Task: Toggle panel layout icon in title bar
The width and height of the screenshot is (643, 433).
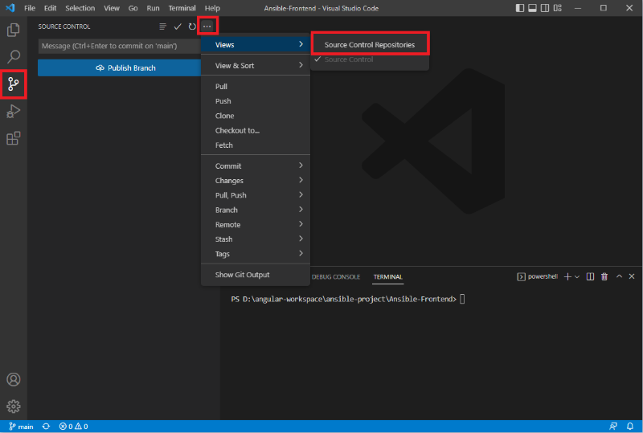Action: coord(532,8)
